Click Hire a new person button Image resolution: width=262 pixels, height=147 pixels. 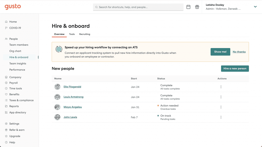235,69
